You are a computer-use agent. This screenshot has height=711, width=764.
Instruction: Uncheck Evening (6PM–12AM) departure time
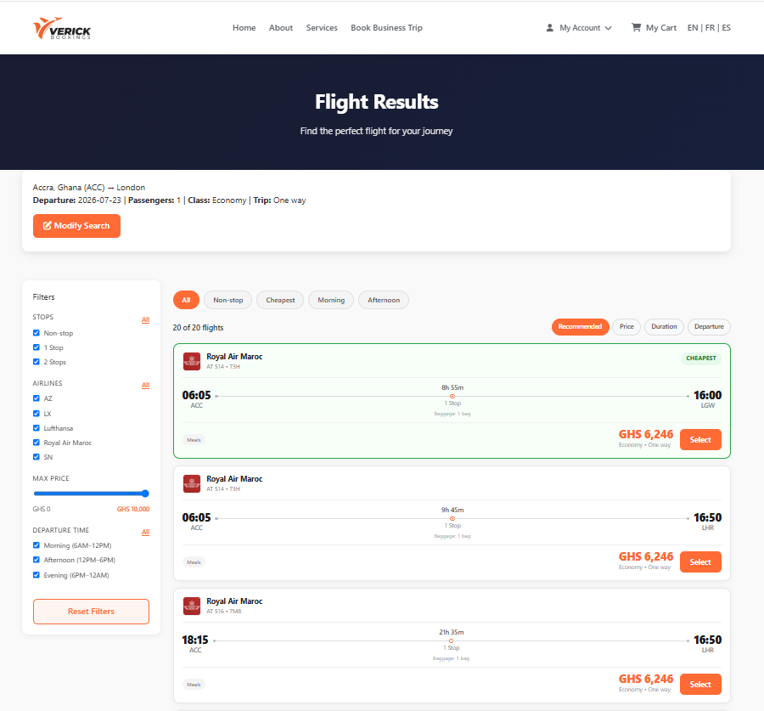tap(36, 574)
